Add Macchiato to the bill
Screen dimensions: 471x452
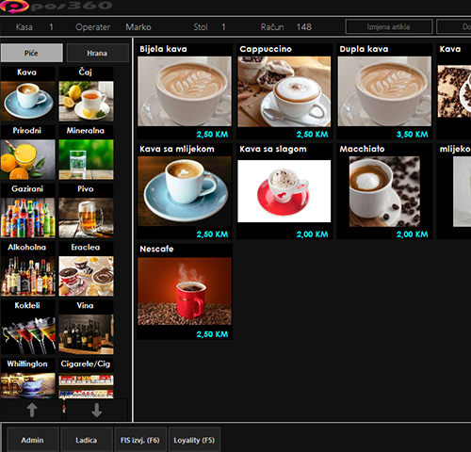click(384, 191)
